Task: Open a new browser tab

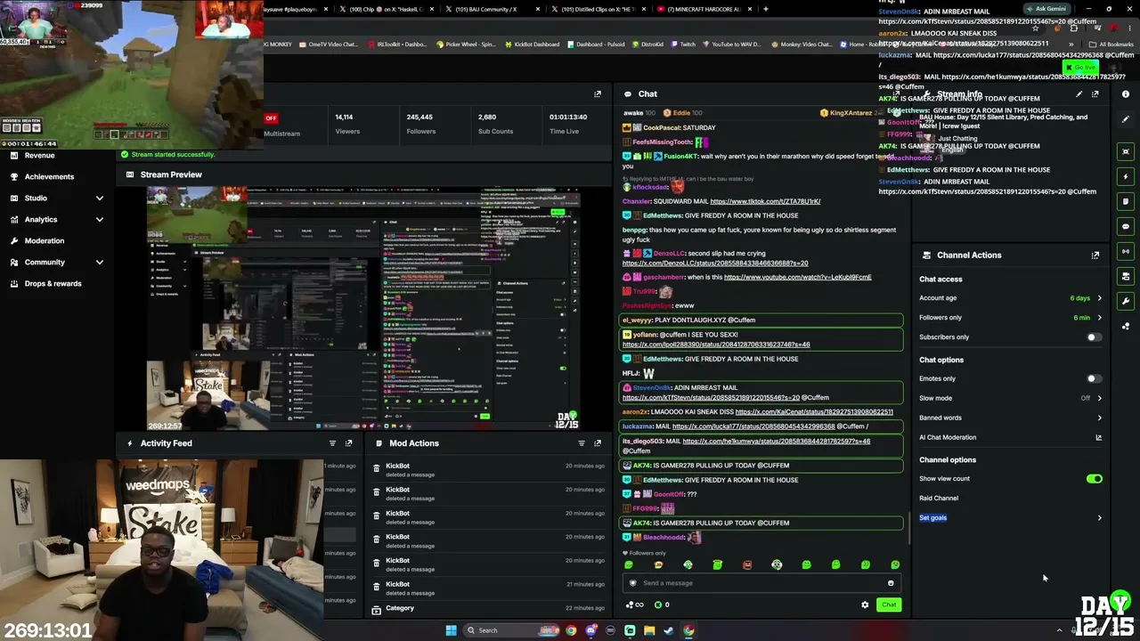Action: pyautogui.click(x=766, y=9)
